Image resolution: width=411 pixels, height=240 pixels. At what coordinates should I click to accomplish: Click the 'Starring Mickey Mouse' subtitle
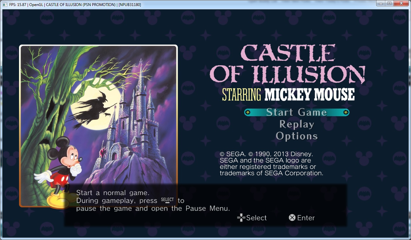click(288, 94)
